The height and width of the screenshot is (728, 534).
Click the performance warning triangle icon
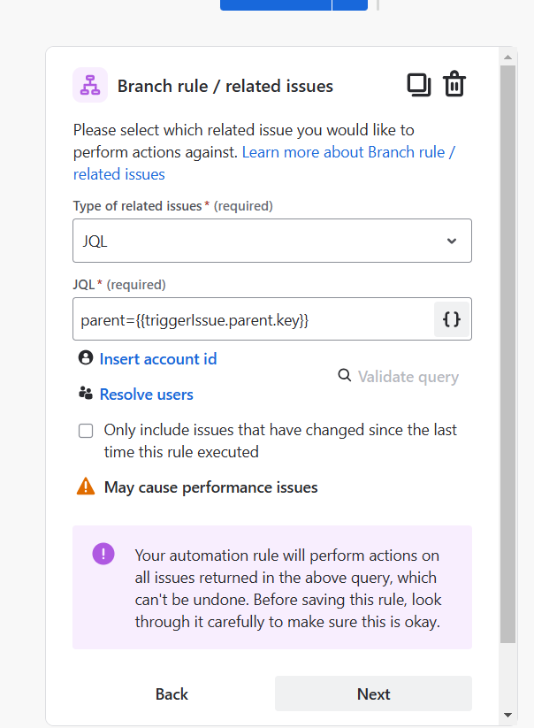[x=84, y=487]
